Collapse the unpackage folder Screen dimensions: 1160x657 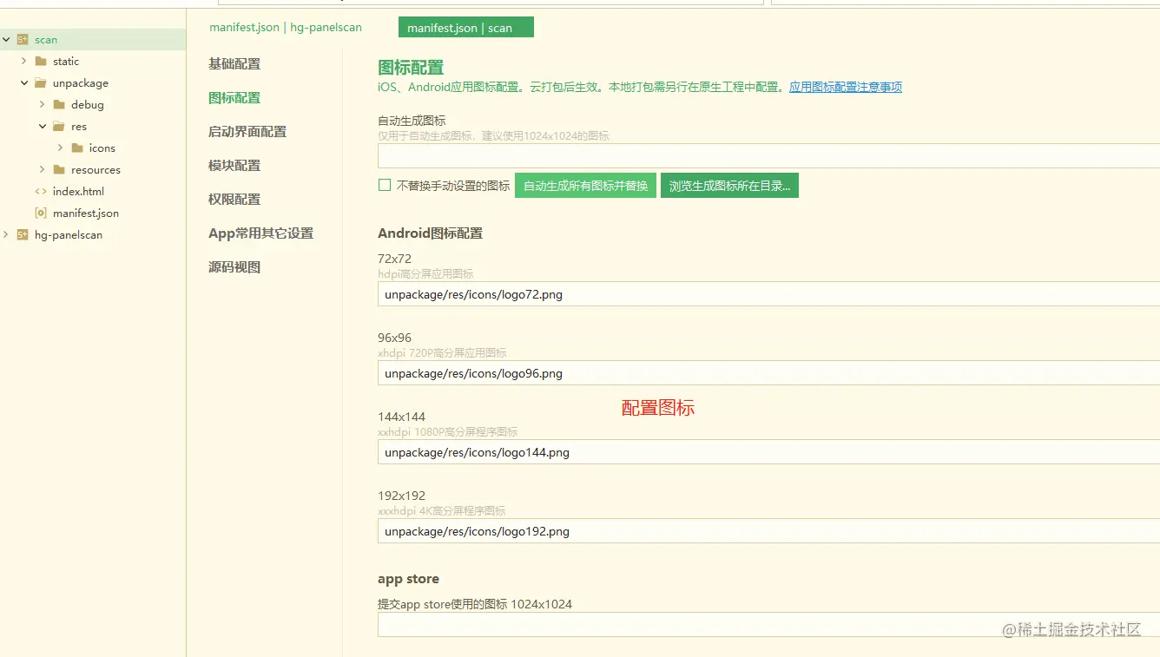click(24, 83)
